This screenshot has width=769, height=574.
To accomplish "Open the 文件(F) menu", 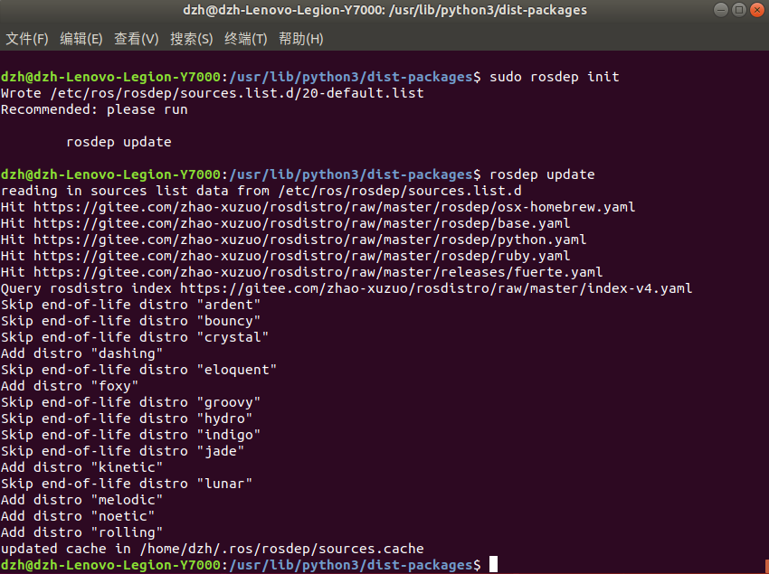I will pyautogui.click(x=27, y=39).
